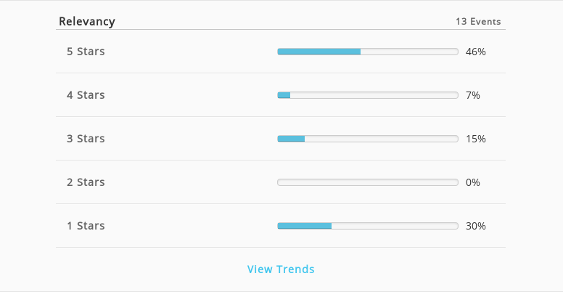Click the 30% percentage value
The image size is (563, 292).
pos(476,226)
